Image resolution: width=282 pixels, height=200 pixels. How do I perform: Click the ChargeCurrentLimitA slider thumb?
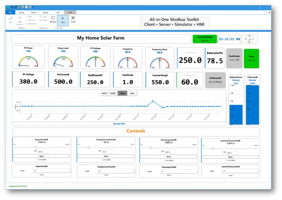[x=88, y=148]
